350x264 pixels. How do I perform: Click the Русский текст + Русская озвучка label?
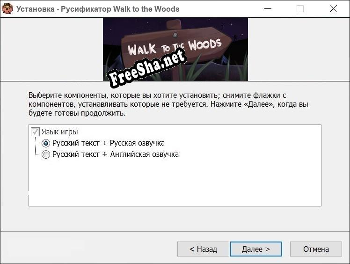point(108,143)
